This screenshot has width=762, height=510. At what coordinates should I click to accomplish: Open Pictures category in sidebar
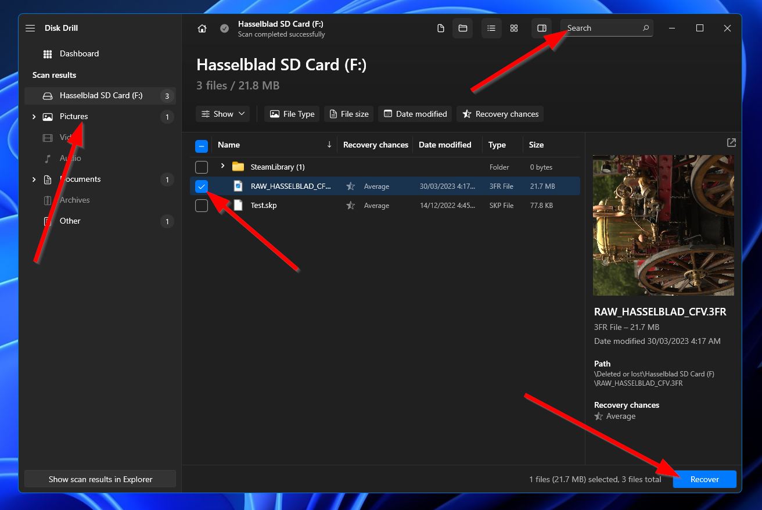[x=74, y=117]
